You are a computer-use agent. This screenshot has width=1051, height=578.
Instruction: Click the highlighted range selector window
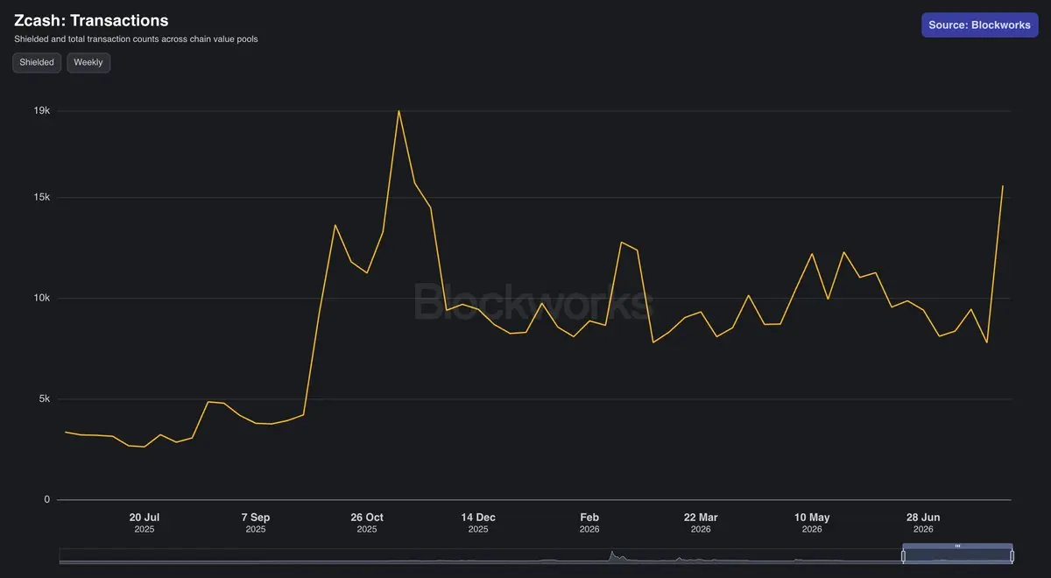(x=957, y=553)
